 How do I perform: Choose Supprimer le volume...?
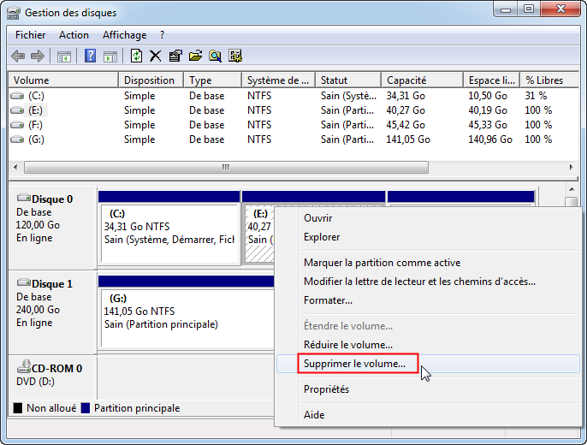point(428,364)
